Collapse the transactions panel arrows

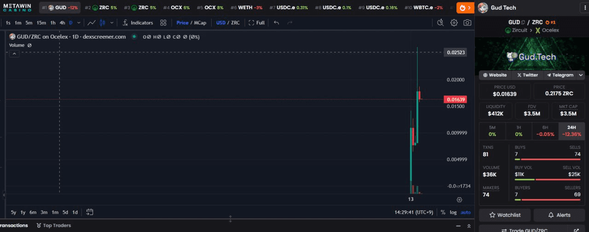click(469, 226)
